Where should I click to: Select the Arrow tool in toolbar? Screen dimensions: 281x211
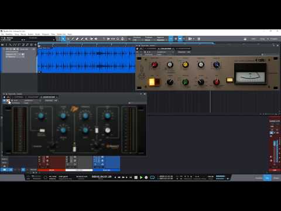click(63, 39)
